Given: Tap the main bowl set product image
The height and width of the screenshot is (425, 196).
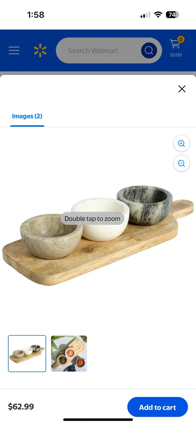Looking at the screenshot, I should tap(98, 236).
